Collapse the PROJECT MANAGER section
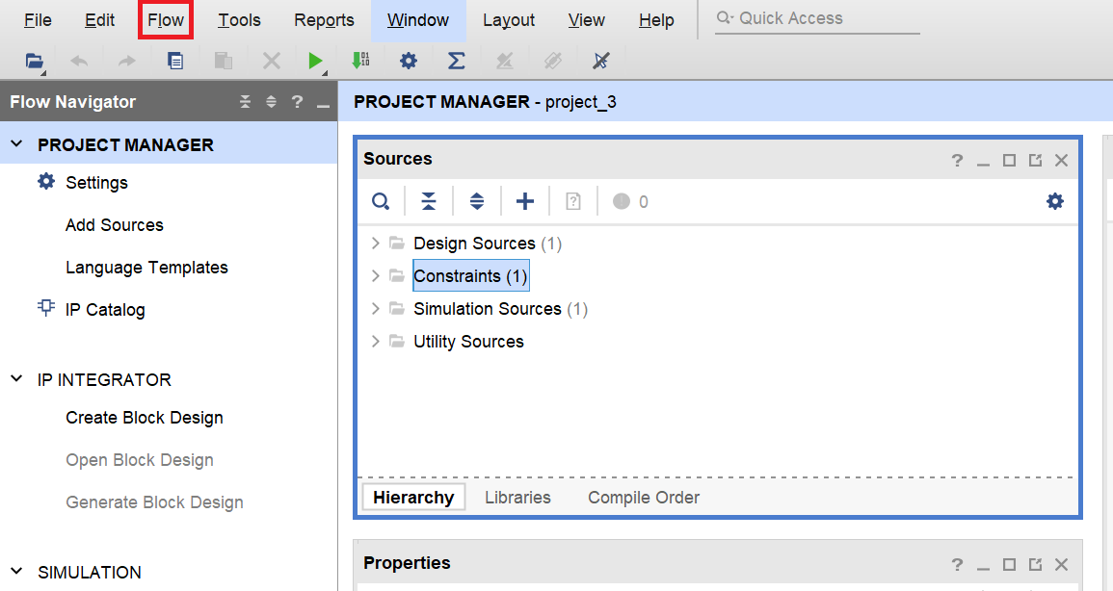Viewport: 1113px width, 591px height. click(16, 144)
